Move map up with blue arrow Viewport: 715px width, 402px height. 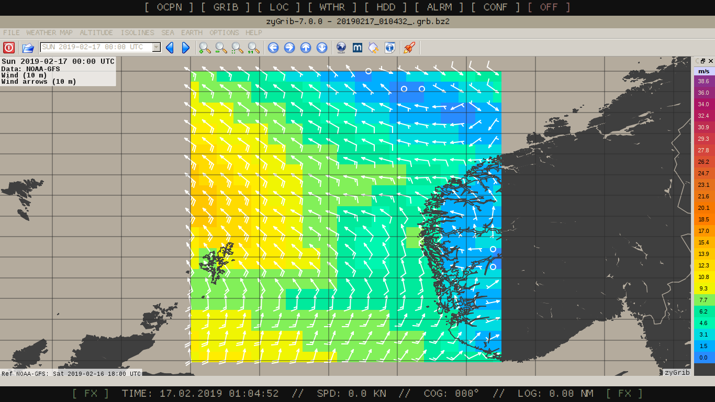click(x=306, y=48)
